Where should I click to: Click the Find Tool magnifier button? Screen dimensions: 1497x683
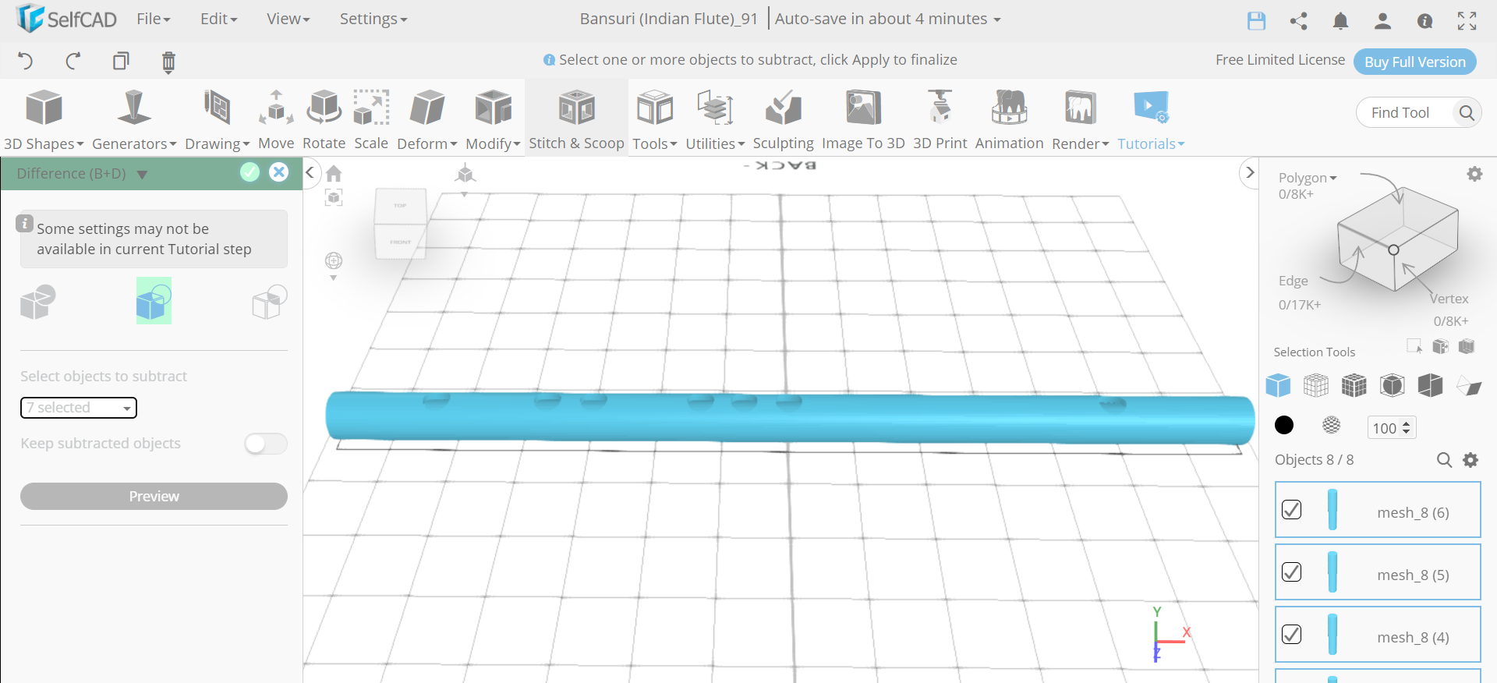[1467, 113]
